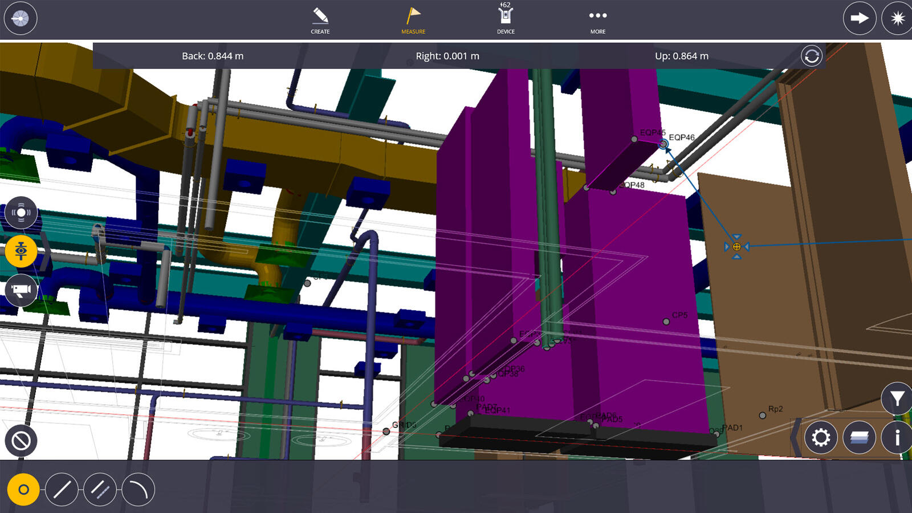Open the layers panel icon
Image resolution: width=912 pixels, height=513 pixels.
tap(860, 438)
